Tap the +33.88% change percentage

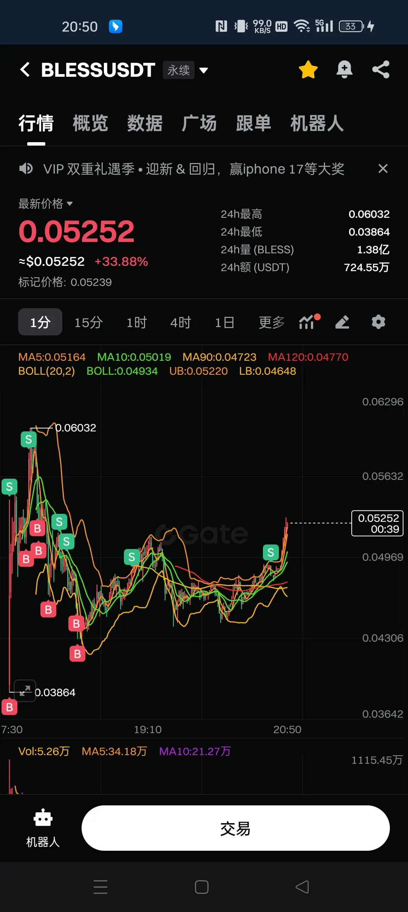point(121,261)
